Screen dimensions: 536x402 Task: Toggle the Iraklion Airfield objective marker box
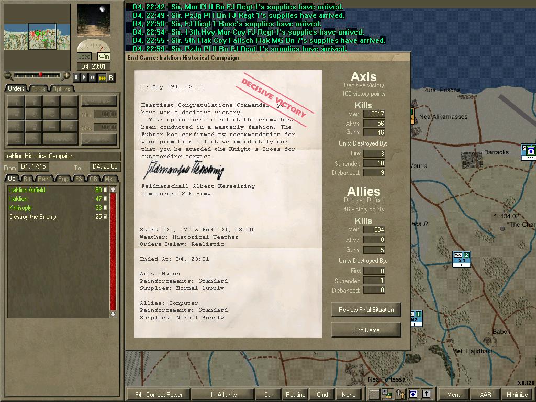[x=105, y=189]
